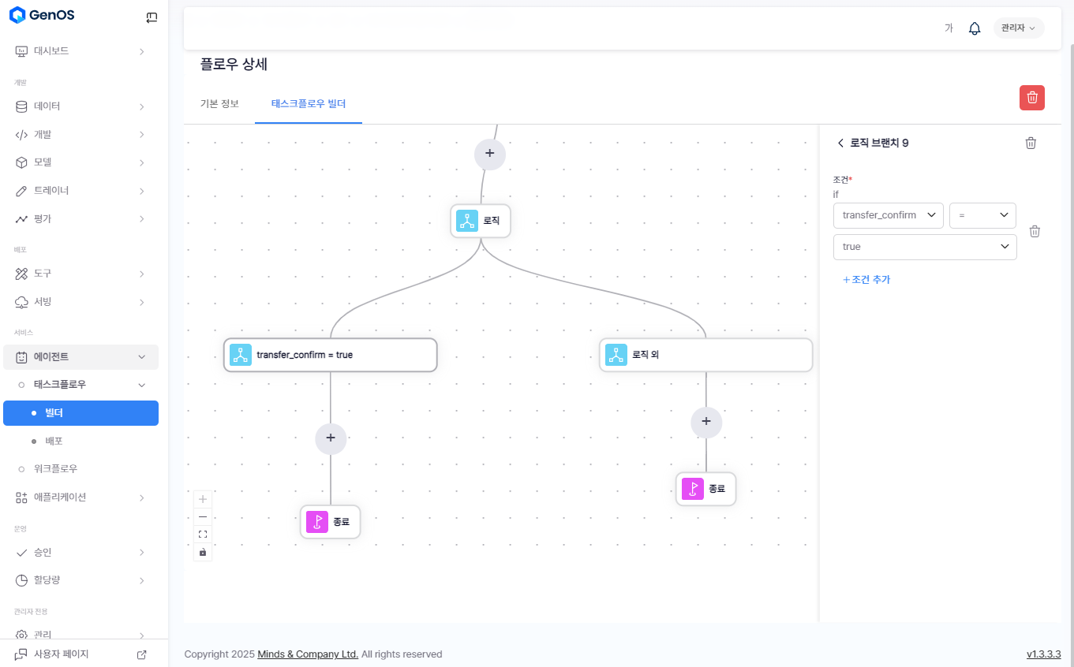Remove the transfer_confirm condition row
This screenshot has width=1074, height=667.
[1035, 231]
